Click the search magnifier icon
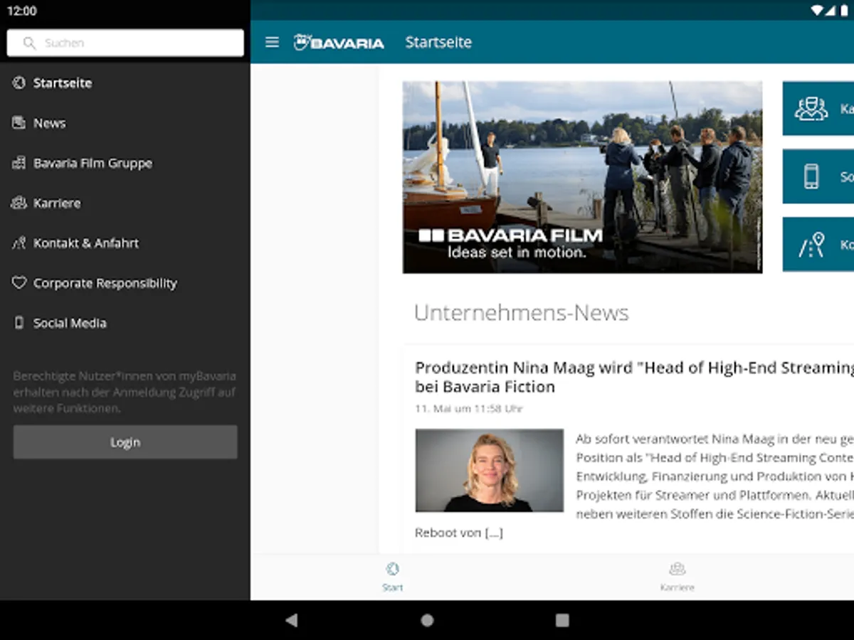Screen dimensions: 854x640 coord(29,43)
